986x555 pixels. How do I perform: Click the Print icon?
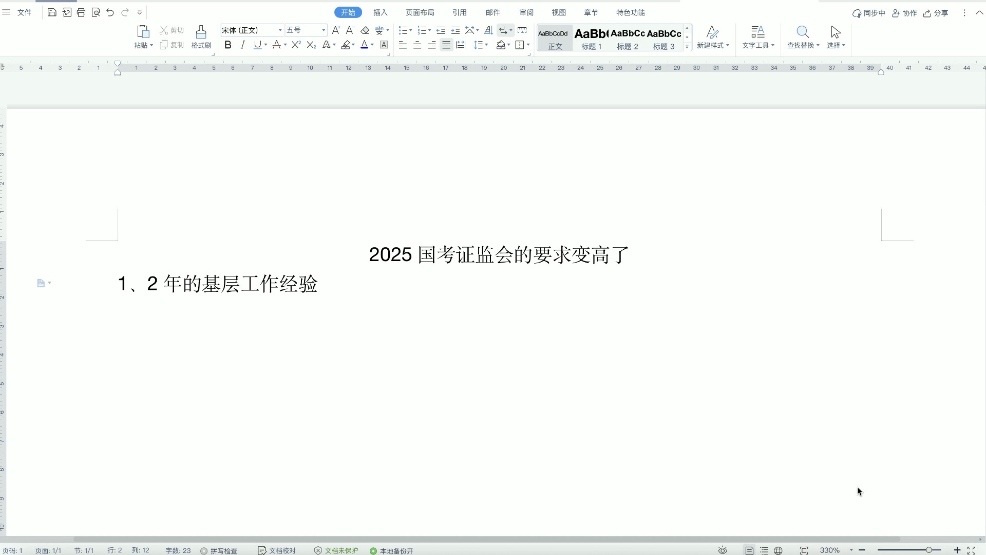pos(81,12)
